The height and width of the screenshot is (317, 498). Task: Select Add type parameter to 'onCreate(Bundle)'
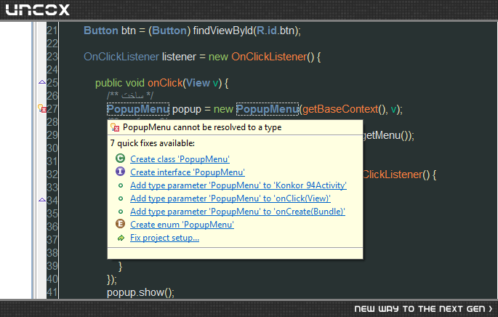point(238,212)
